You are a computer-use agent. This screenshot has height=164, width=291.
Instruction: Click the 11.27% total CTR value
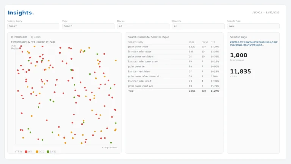[215, 91]
